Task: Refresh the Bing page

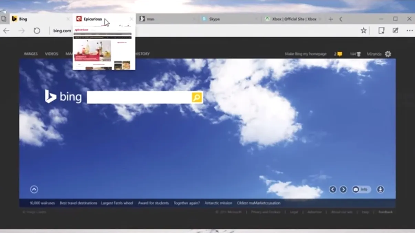Action: pyautogui.click(x=36, y=31)
